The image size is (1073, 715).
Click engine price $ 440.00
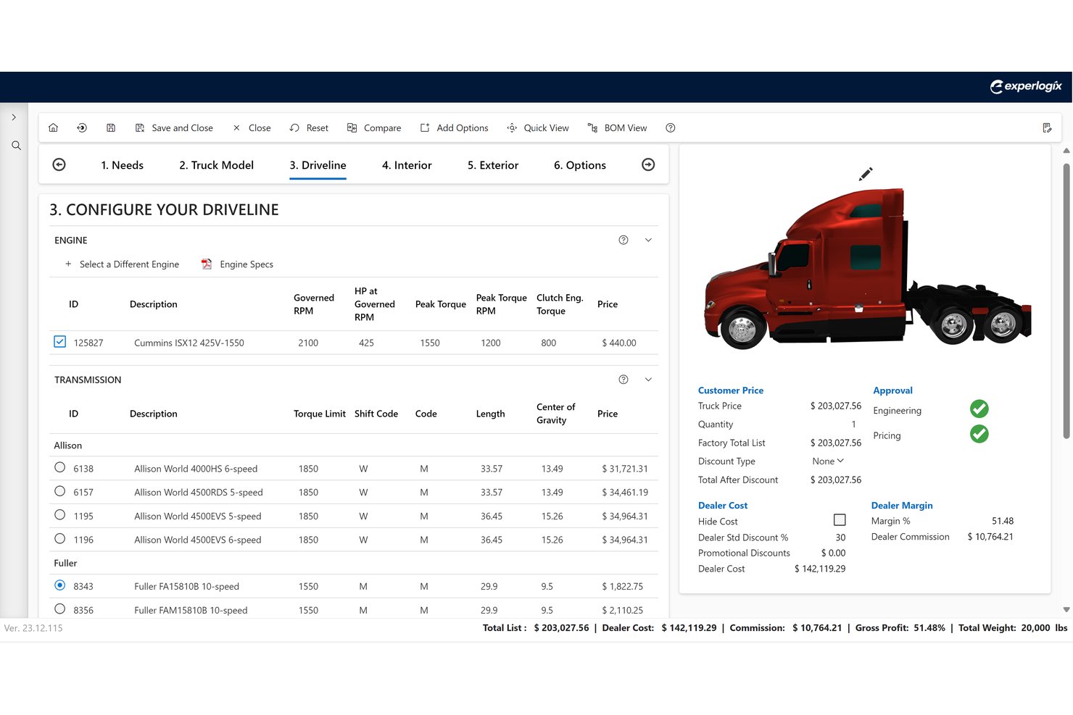pyautogui.click(x=619, y=343)
